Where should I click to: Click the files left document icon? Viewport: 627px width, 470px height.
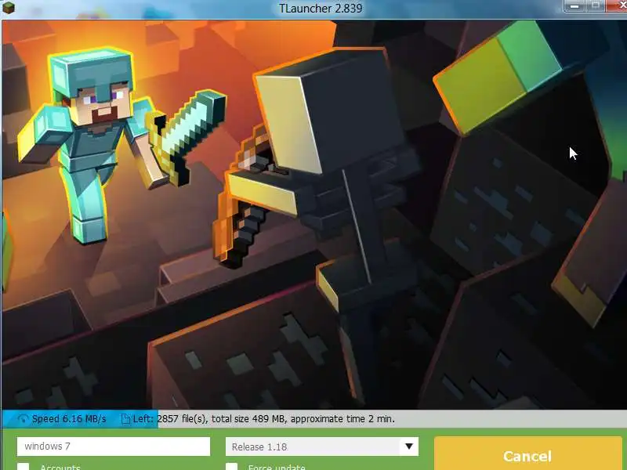125,419
